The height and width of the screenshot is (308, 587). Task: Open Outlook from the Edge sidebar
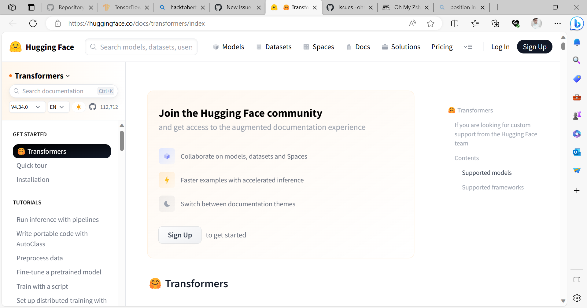click(x=577, y=152)
